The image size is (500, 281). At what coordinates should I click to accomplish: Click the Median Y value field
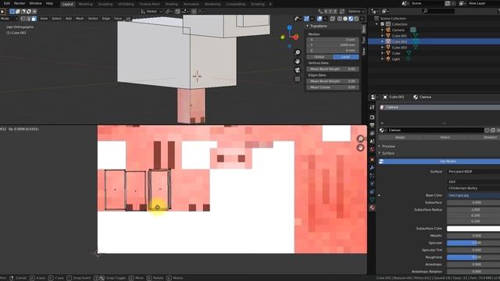pos(333,45)
